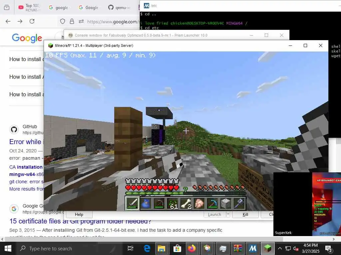The width and height of the screenshot is (341, 255).
Task: Click 'More results from' GitHub link
Action: tap(26, 189)
